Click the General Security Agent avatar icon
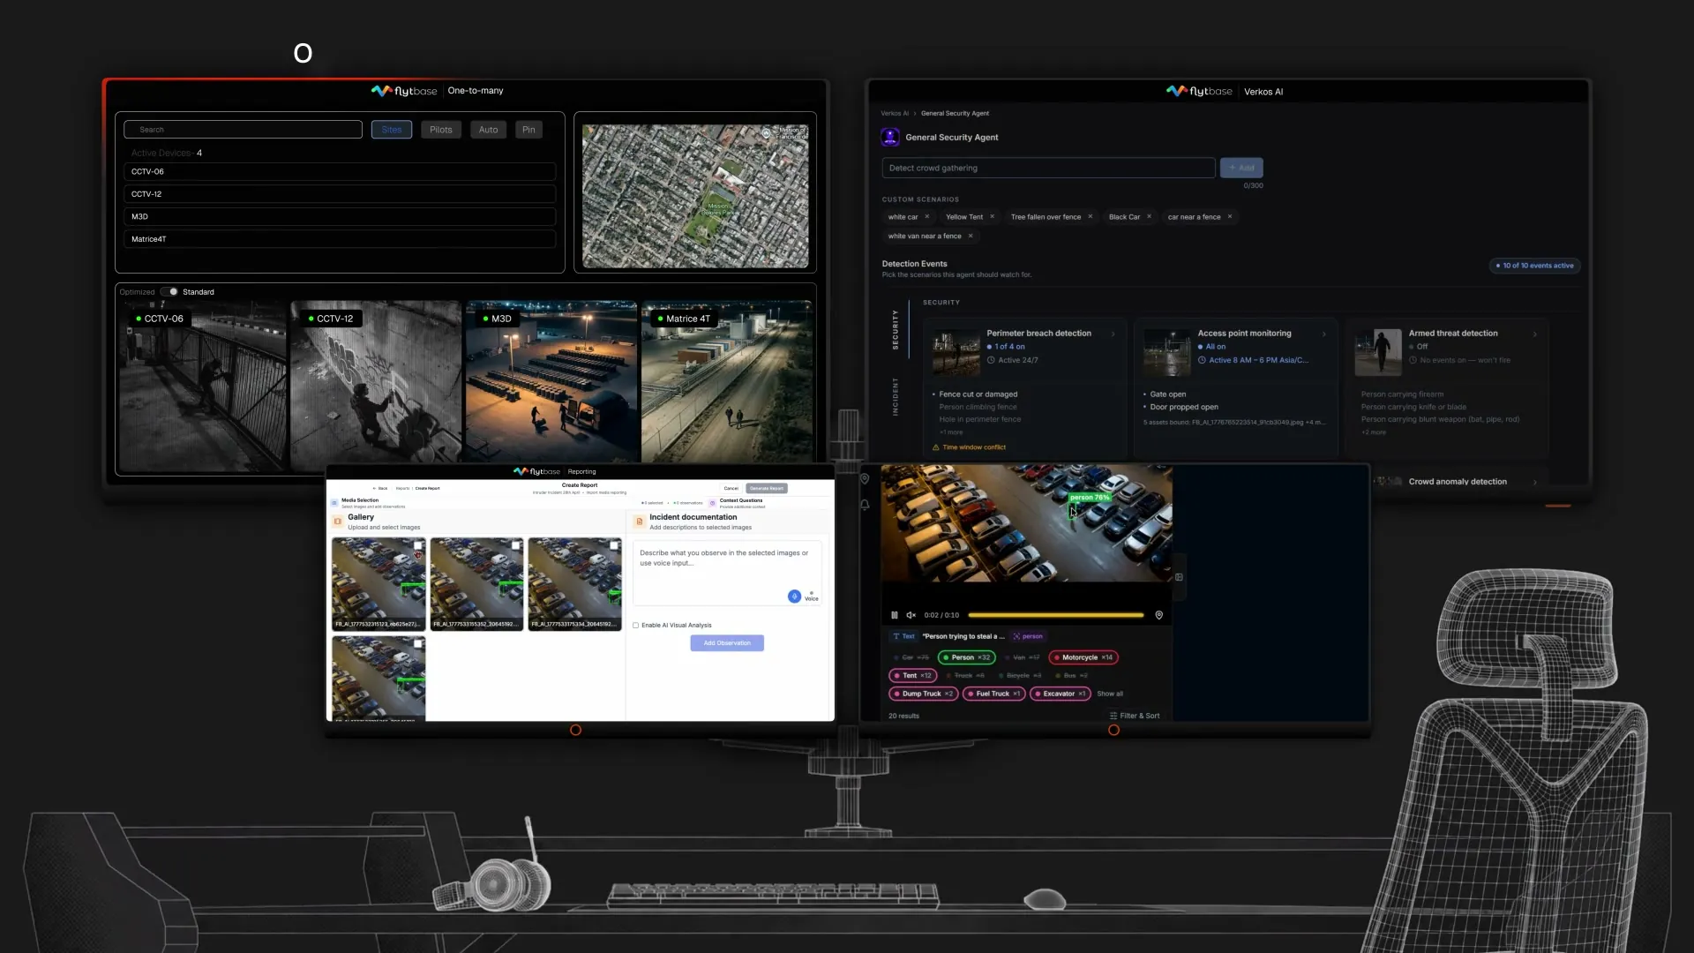The height and width of the screenshot is (953, 1694). point(890,137)
